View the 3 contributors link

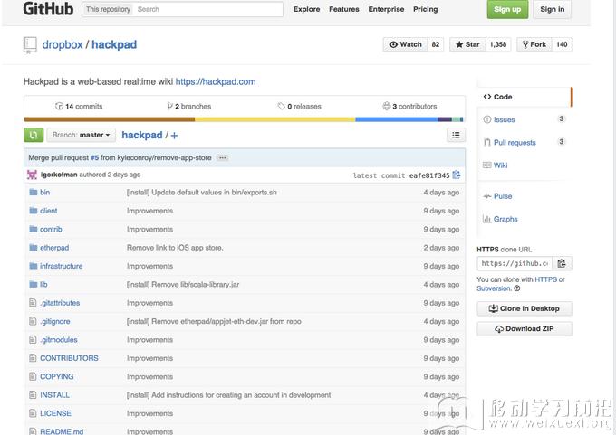(409, 107)
